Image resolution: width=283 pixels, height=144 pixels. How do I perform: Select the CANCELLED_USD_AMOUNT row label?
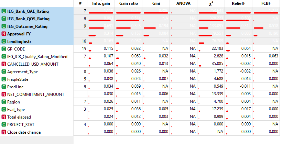(x=33, y=64)
